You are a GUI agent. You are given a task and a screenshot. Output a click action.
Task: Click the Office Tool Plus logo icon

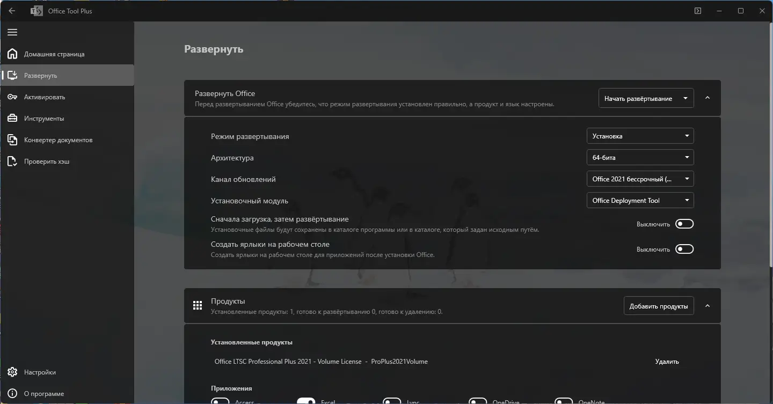pyautogui.click(x=37, y=11)
